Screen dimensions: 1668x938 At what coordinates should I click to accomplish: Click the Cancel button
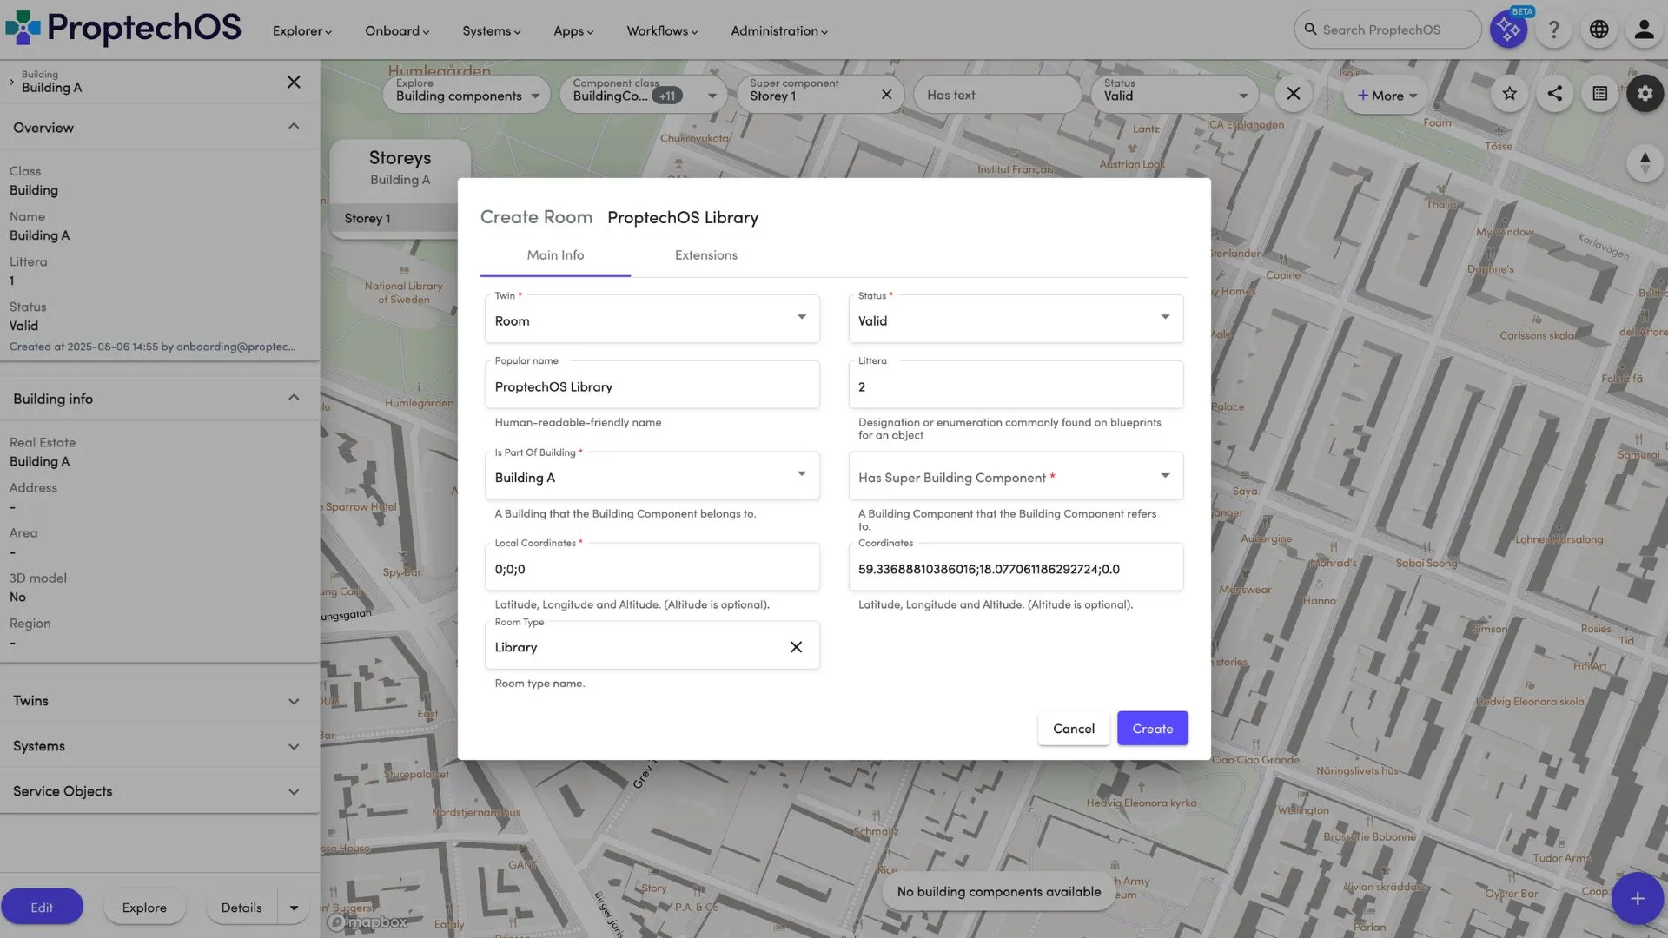(x=1073, y=729)
